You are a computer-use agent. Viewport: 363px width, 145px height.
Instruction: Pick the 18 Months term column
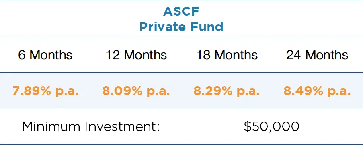[x=227, y=55]
